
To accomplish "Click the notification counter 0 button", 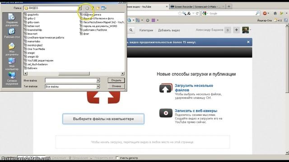I will click(x=228, y=30).
